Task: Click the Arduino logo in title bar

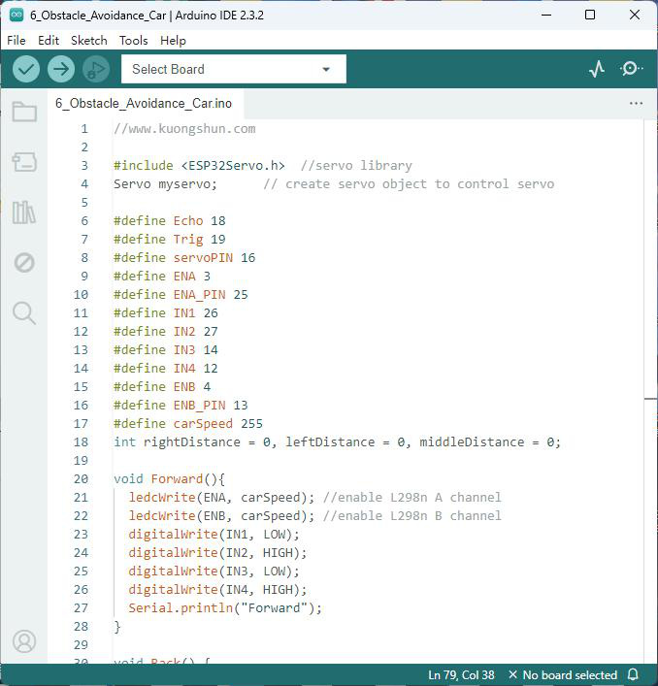Action: (16, 15)
